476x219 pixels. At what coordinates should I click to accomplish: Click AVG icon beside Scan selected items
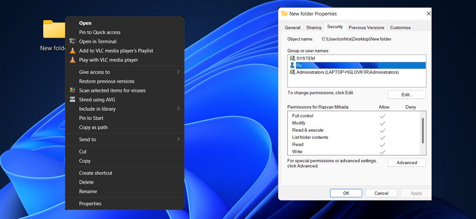click(72, 91)
